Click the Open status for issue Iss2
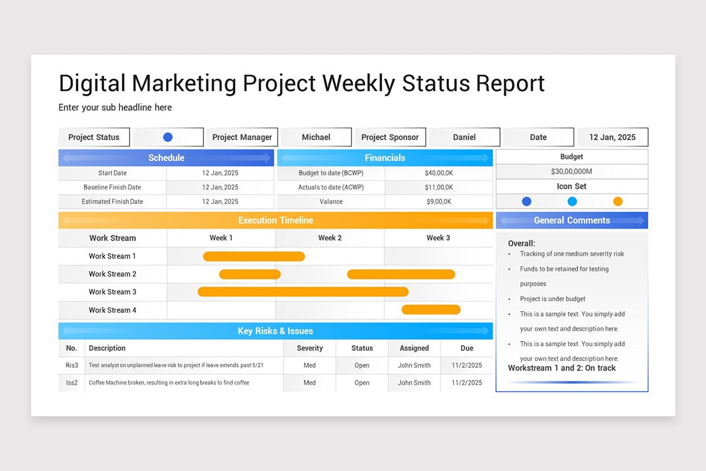Image resolution: width=706 pixels, height=471 pixels. click(x=361, y=383)
